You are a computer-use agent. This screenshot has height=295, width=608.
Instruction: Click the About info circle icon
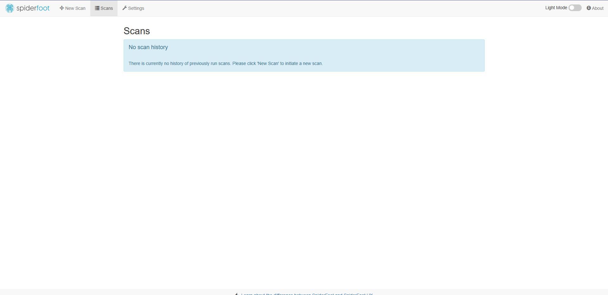click(589, 8)
